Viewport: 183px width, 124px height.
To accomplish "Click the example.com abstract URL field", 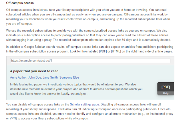I will (x=90, y=61).
